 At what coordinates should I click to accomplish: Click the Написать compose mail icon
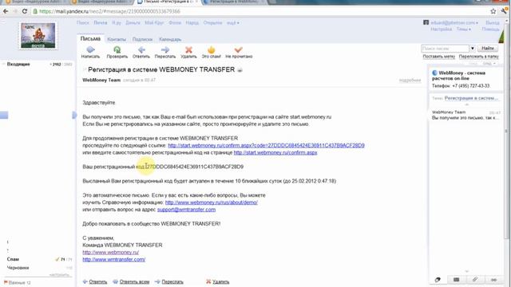90,49
